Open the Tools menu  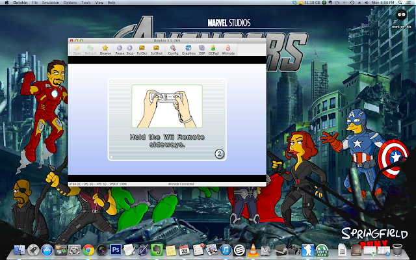[x=86, y=3]
